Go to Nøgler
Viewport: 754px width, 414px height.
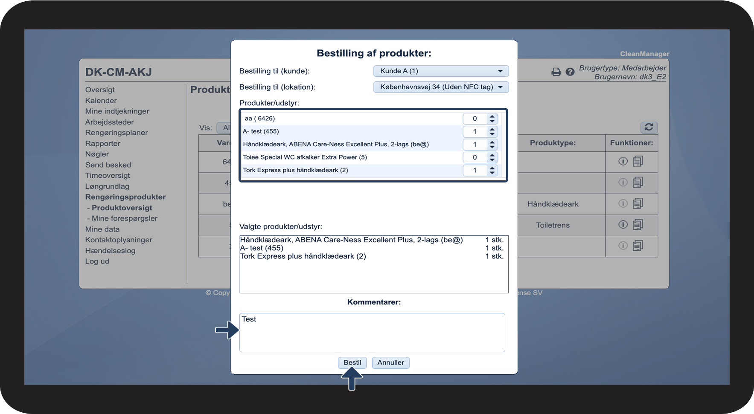[x=97, y=154]
